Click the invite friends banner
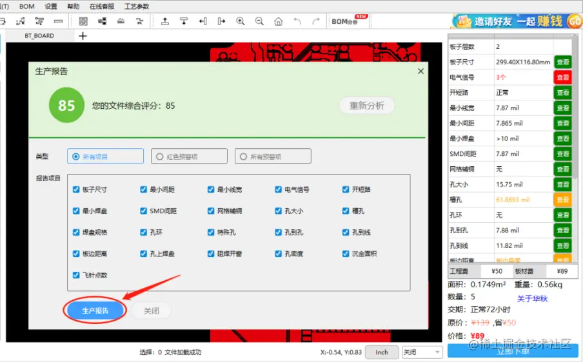This screenshot has width=583, height=362. pos(517,21)
